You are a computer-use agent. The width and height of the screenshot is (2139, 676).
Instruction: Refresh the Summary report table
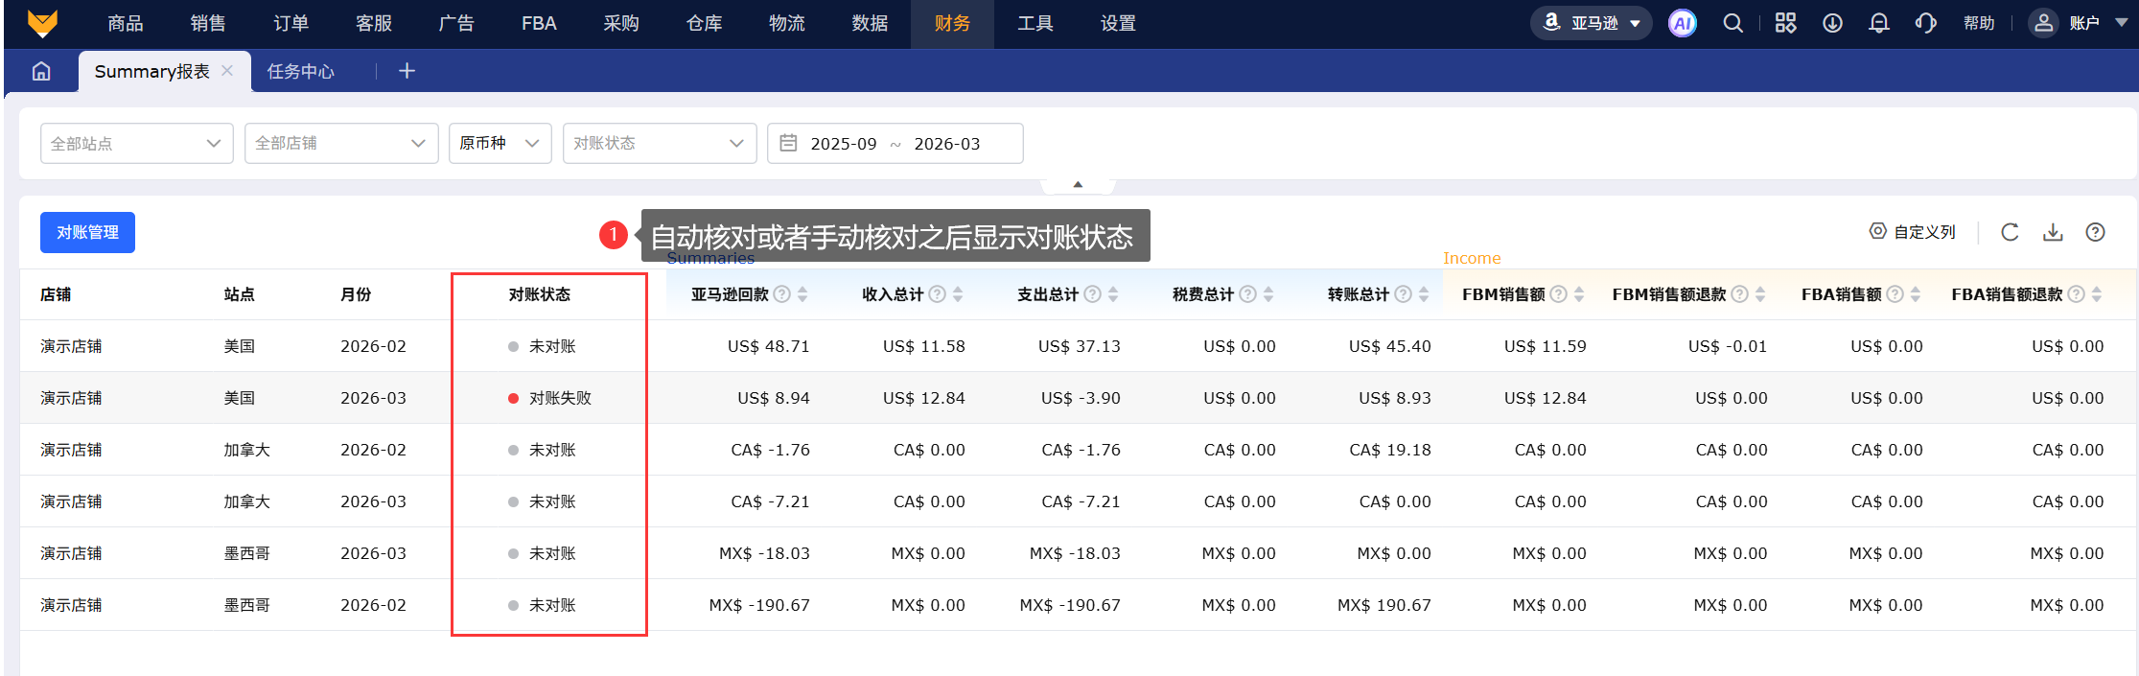click(2010, 232)
